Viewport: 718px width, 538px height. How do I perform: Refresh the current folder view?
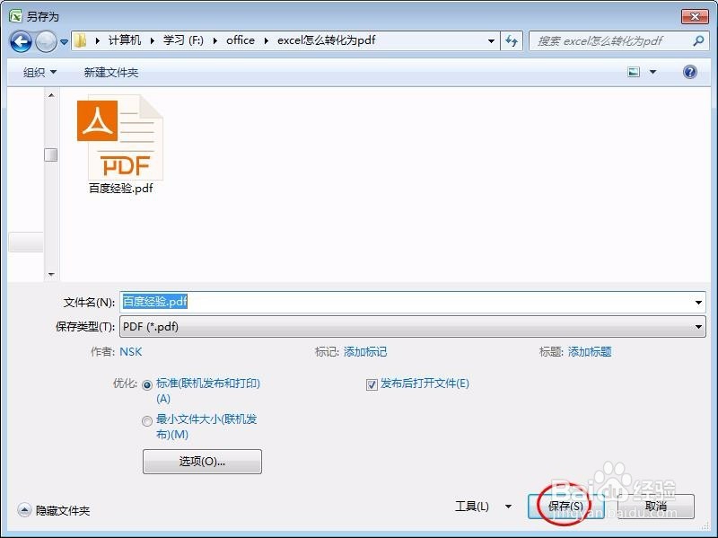(x=511, y=40)
